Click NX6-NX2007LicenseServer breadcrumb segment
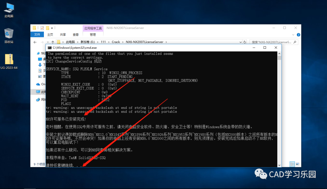Image resolution: width=327 pixels, height=189 pixels. 144,42
